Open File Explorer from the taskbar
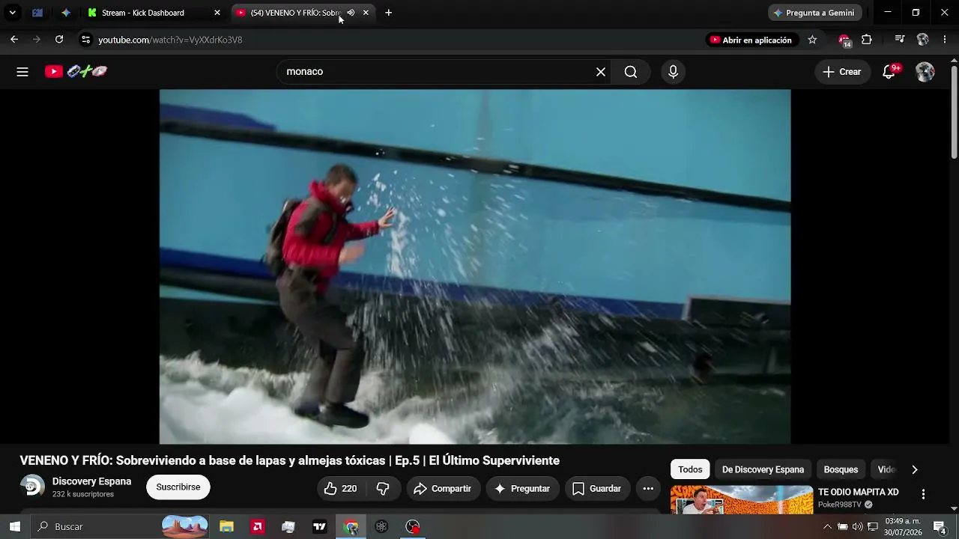 [226, 527]
